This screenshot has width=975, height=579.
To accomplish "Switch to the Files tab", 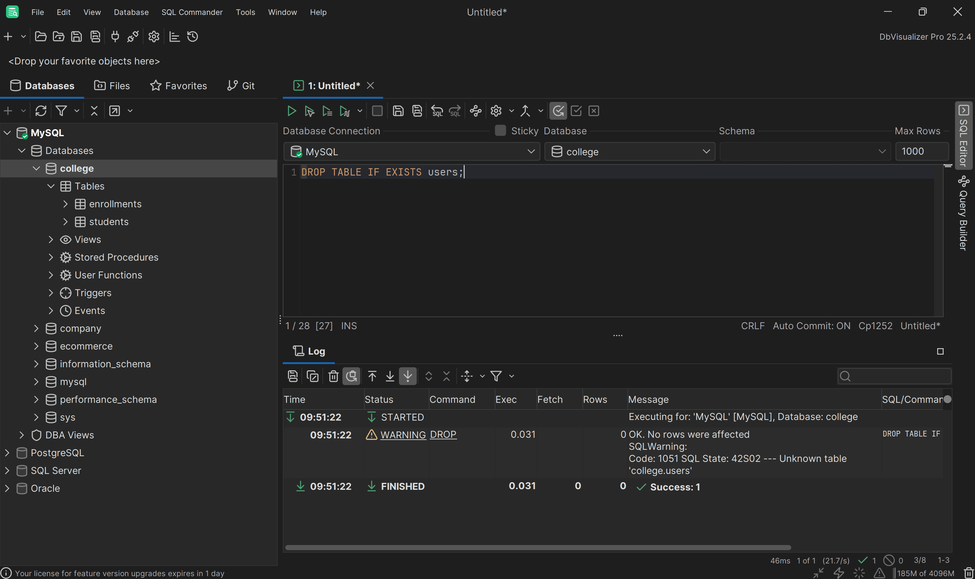I will pos(112,86).
